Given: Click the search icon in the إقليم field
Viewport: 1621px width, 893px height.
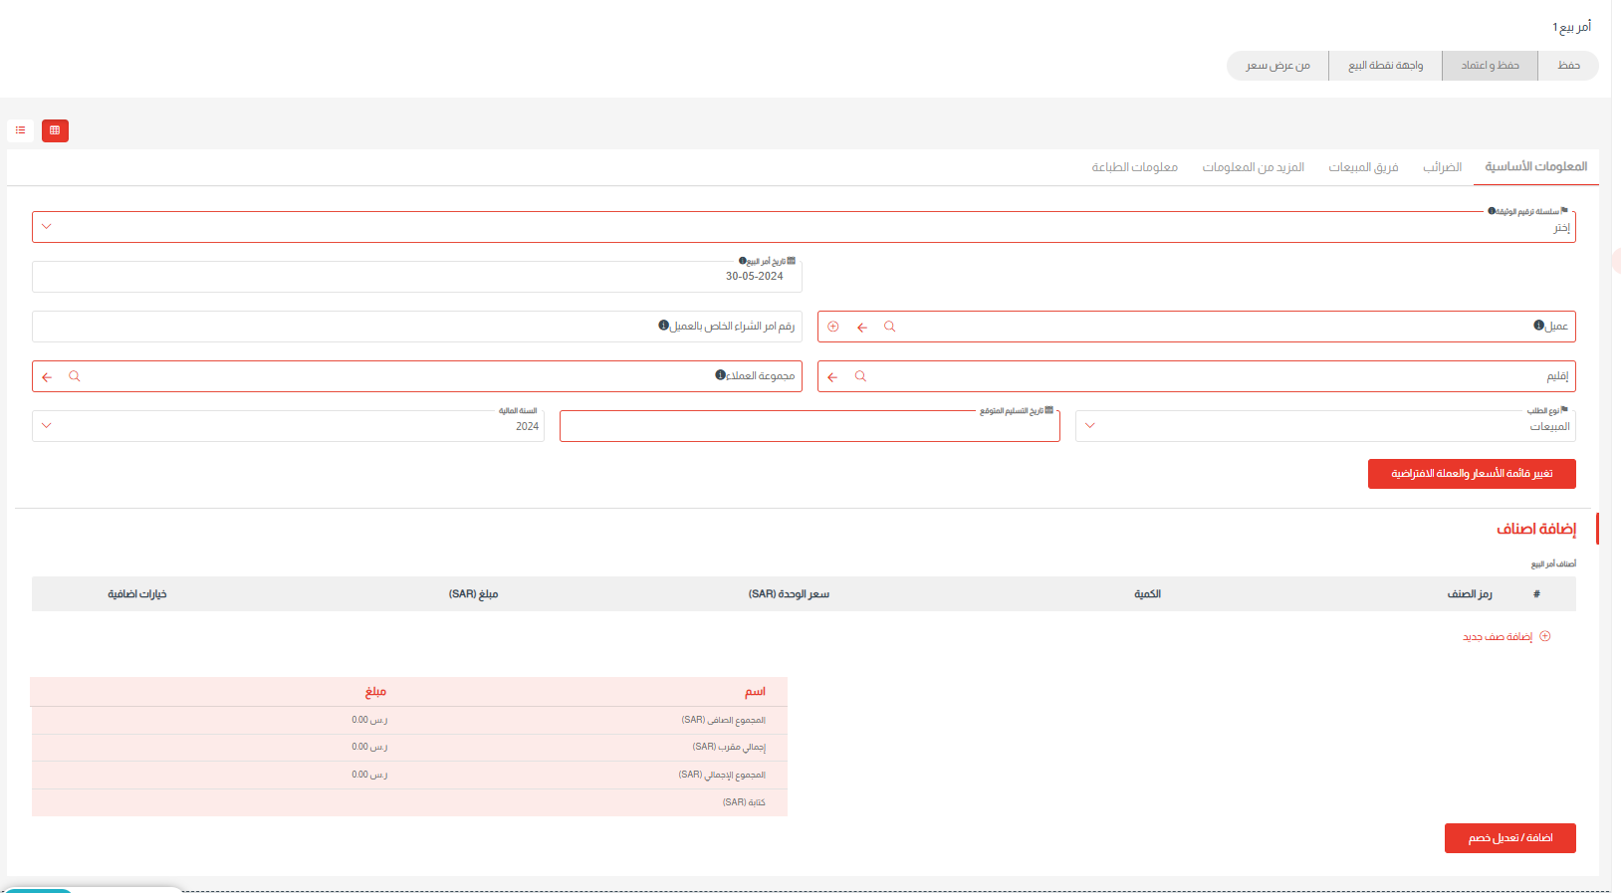Looking at the screenshot, I should (861, 376).
